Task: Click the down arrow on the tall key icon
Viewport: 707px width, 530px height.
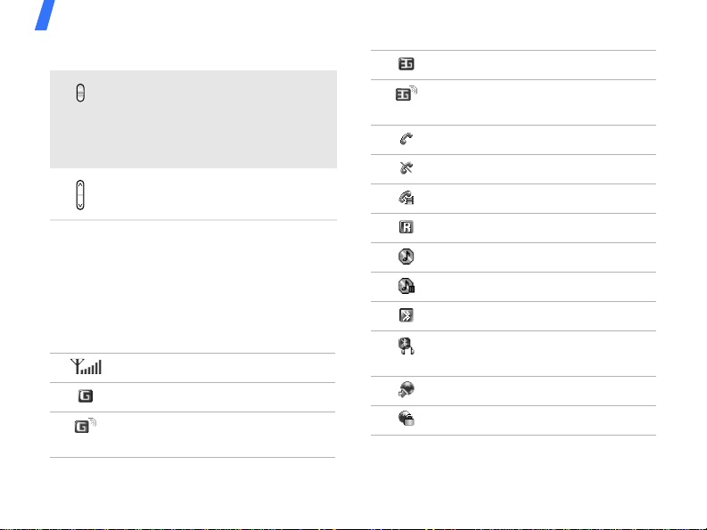Action: point(80,206)
